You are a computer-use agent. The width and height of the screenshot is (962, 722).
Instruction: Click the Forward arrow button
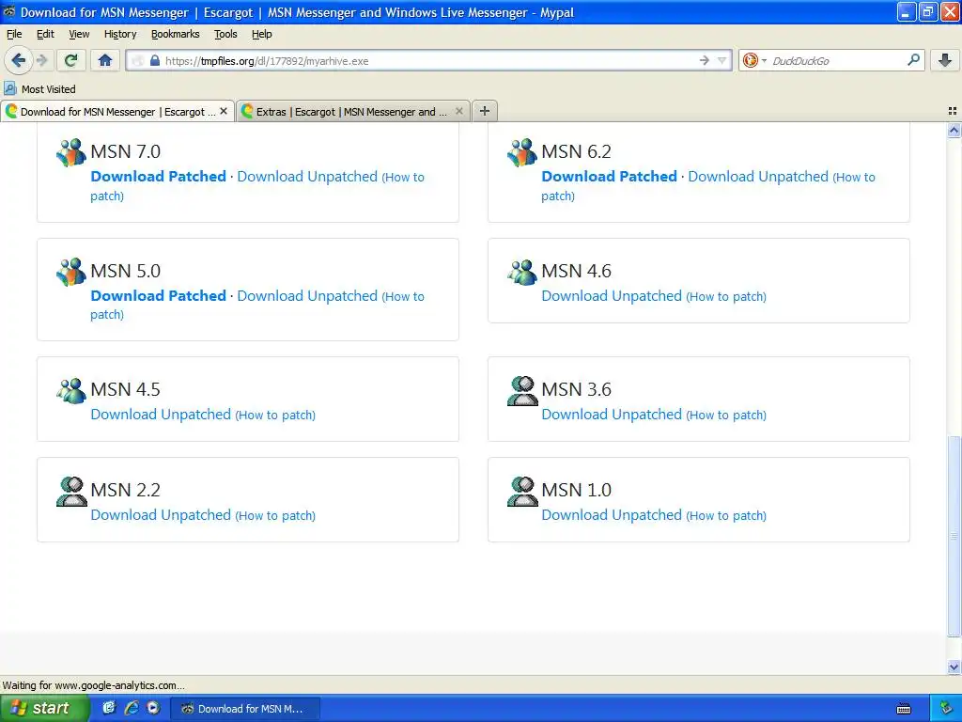point(41,60)
